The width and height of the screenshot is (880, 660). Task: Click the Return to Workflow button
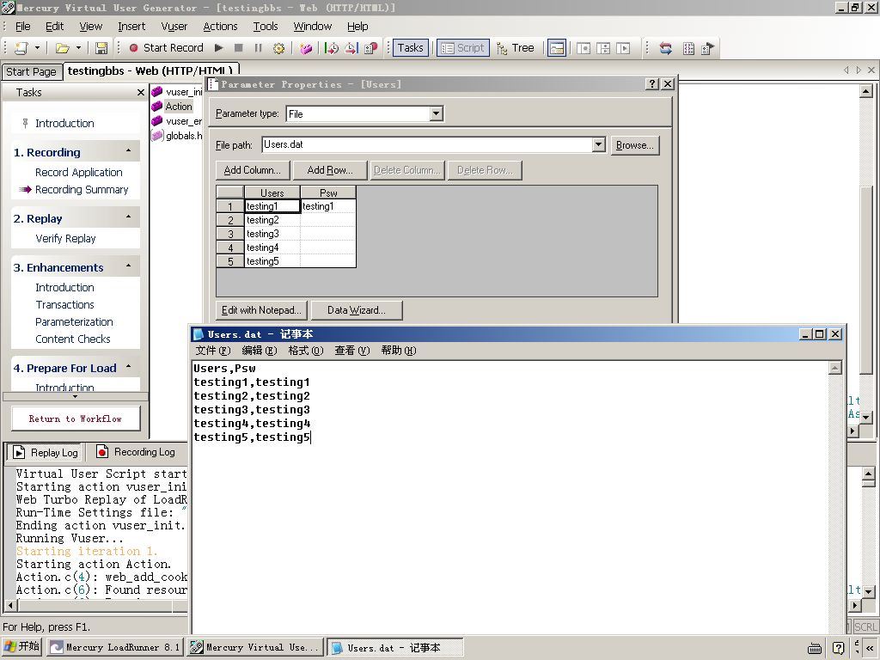76,419
